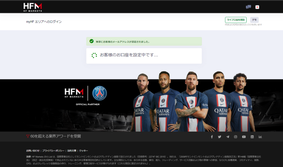This screenshot has height=167, width=283.
Task: Click the デモ account button
Action: point(254,20)
